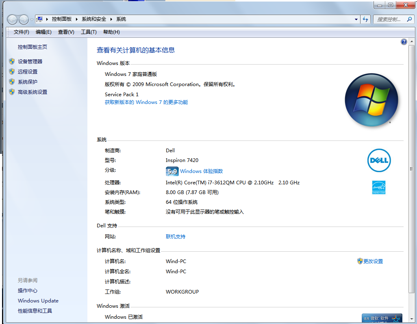The width and height of the screenshot is (417, 324).
Task: Click the magnifier icon in the search box
Action: pos(410,19)
